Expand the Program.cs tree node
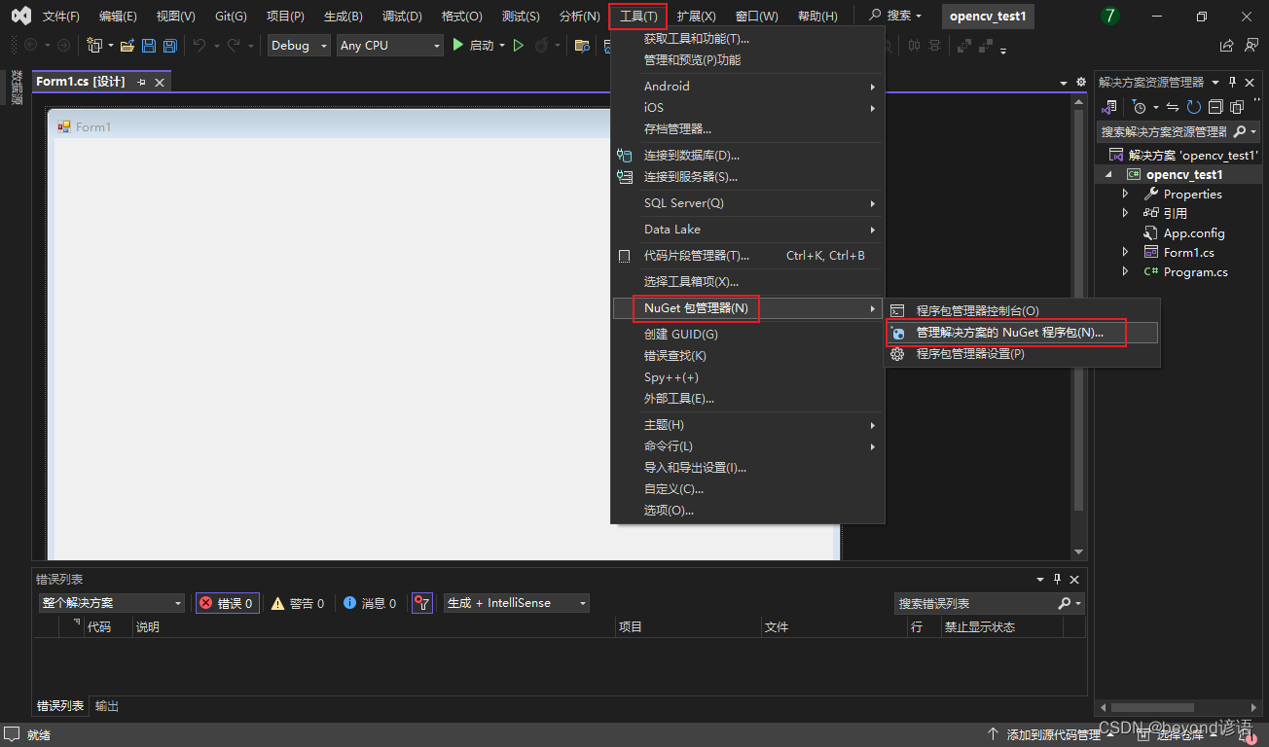1269x747 pixels. coord(1125,271)
